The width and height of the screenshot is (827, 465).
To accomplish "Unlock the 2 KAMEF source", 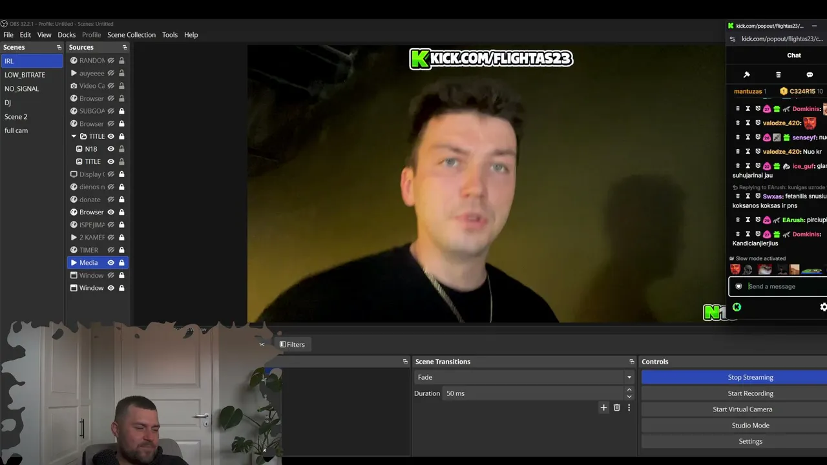I will pyautogui.click(x=121, y=238).
